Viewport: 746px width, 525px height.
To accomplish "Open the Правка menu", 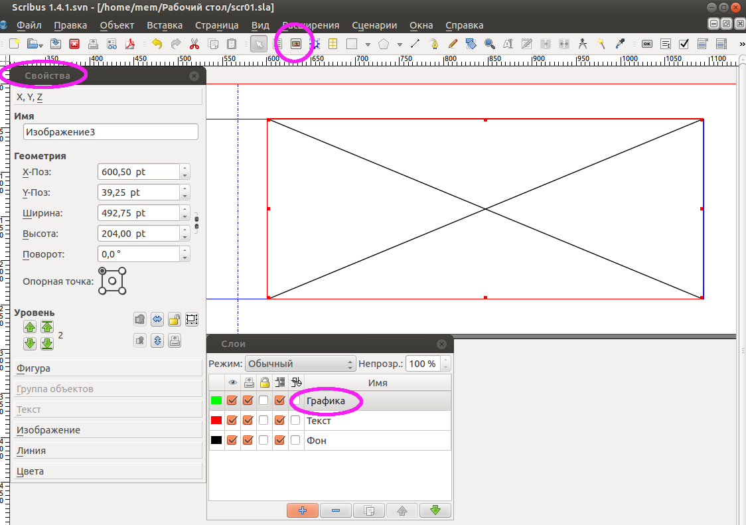I will 70,25.
